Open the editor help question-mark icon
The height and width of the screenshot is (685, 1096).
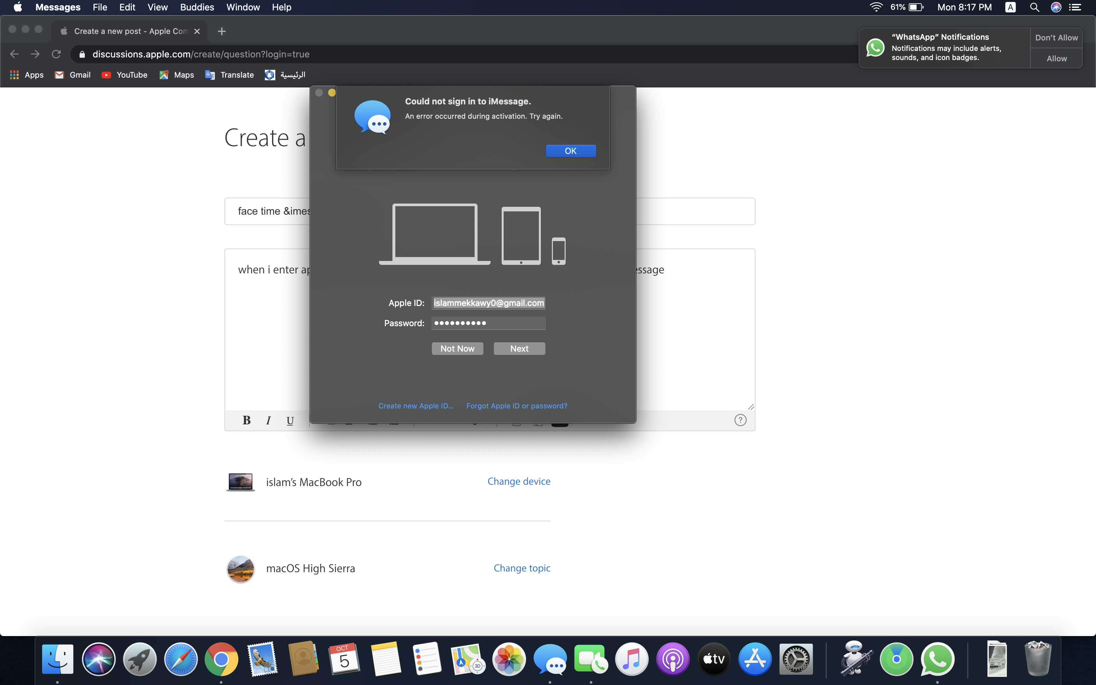pos(740,420)
